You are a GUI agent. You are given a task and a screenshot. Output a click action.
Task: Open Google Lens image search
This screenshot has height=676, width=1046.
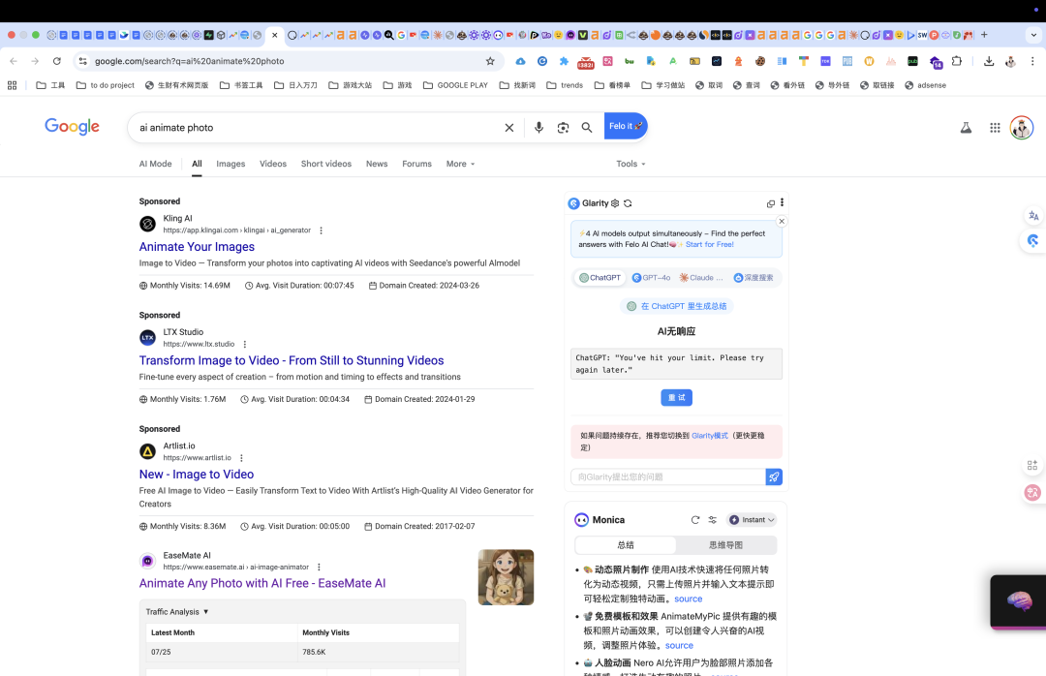(563, 128)
